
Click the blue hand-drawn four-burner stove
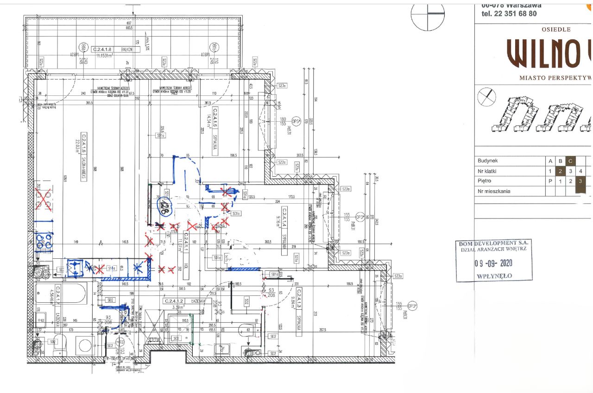pyautogui.click(x=44, y=240)
